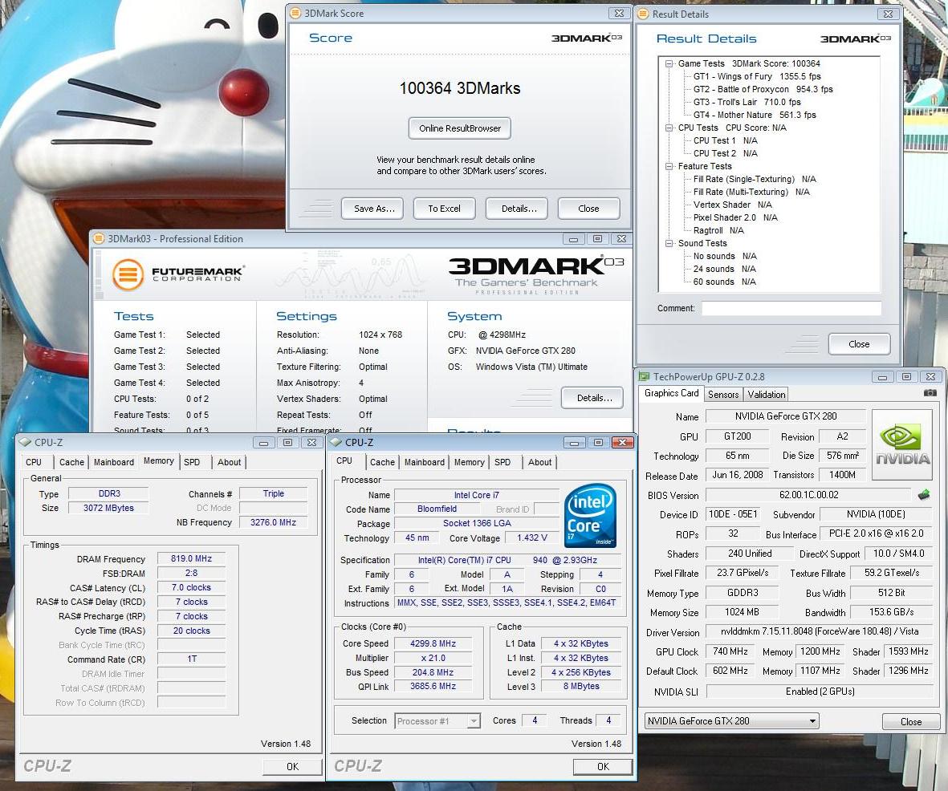This screenshot has height=791, width=948.
Task: Open the SPD tab in front CPU-Z
Action: (502, 461)
